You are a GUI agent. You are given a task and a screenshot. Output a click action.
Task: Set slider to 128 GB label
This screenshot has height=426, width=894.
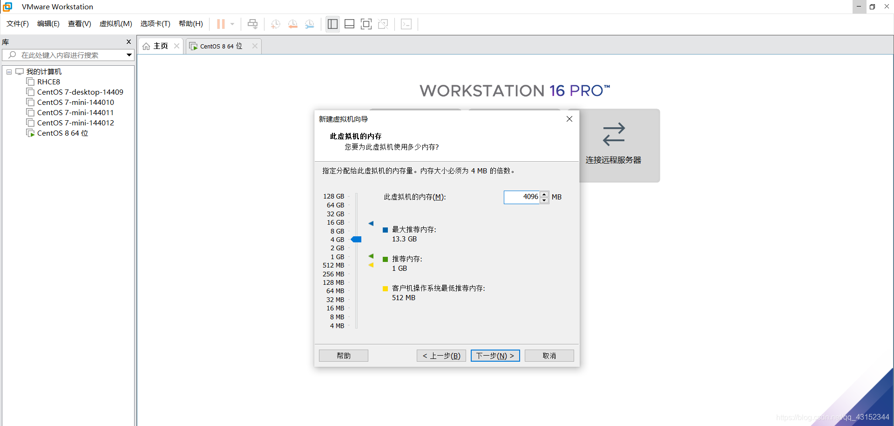[333, 197]
